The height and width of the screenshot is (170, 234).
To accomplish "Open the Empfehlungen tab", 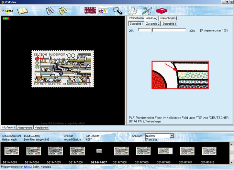I will (168, 18).
